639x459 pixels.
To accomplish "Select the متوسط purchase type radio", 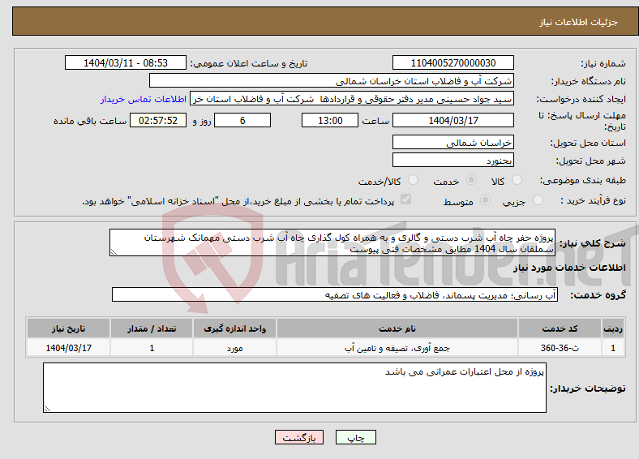I will [485, 199].
